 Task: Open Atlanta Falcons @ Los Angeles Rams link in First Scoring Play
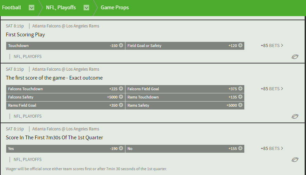coord(65,26)
